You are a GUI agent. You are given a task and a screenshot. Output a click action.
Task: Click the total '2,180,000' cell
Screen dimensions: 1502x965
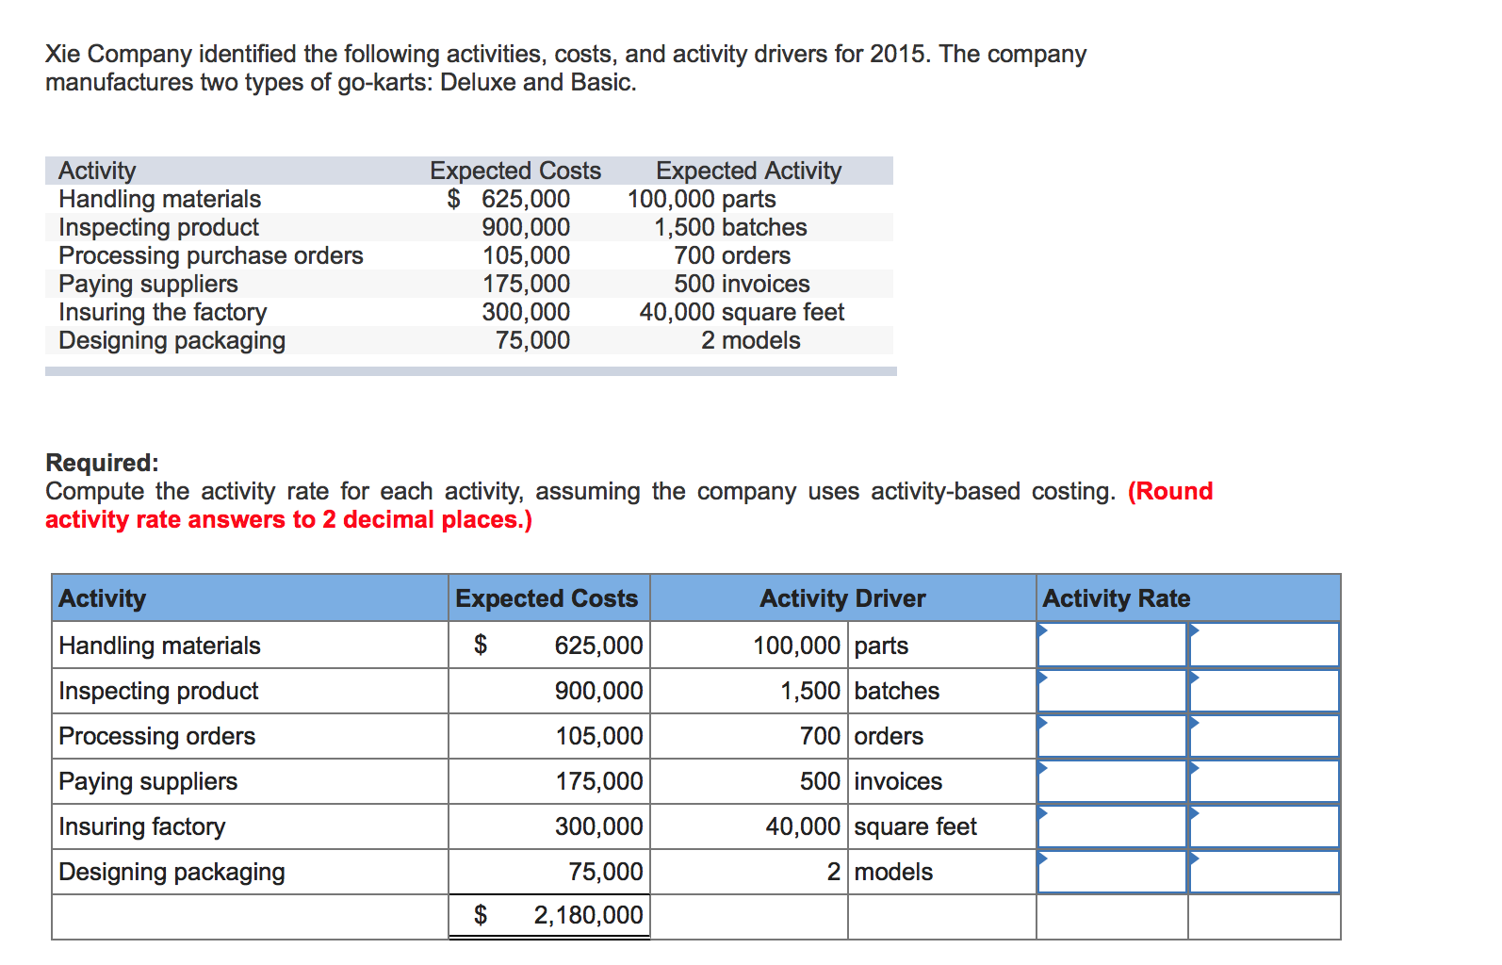[549, 915]
